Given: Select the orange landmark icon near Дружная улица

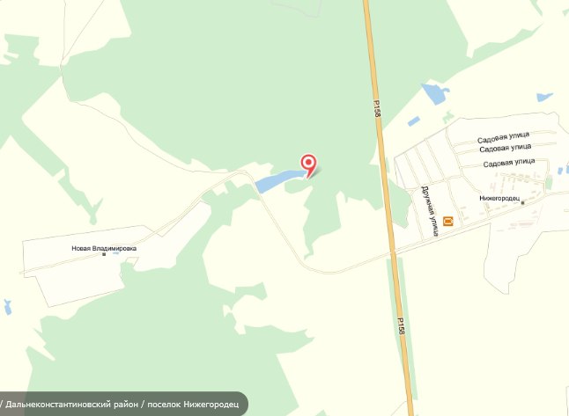Looking at the screenshot, I should (x=448, y=221).
